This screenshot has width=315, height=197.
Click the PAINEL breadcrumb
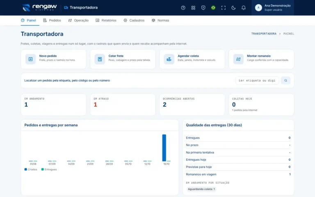tap(289, 34)
